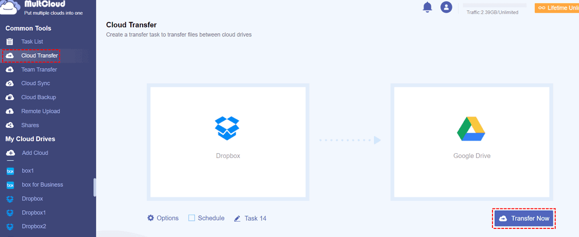Select the Dropbox source panel

(228, 142)
